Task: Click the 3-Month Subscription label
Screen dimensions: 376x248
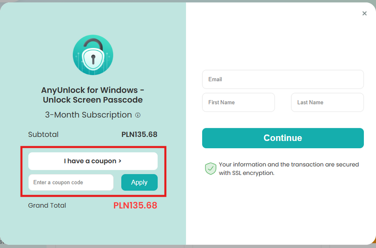Action: point(88,115)
